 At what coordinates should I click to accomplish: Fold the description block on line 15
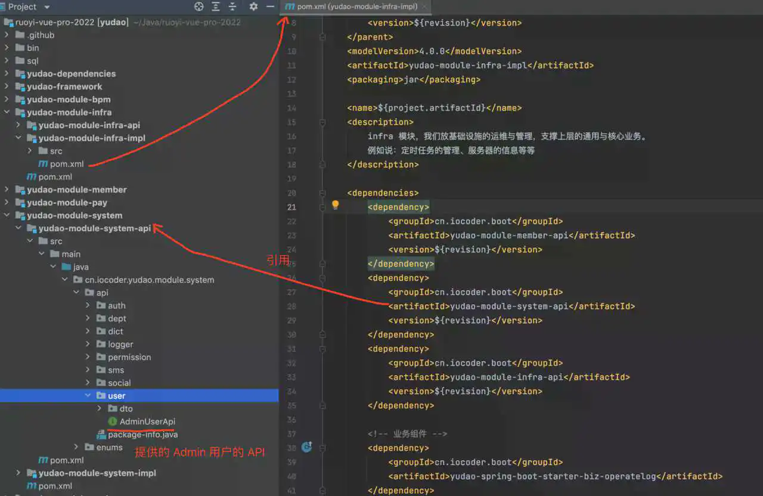pyautogui.click(x=322, y=122)
